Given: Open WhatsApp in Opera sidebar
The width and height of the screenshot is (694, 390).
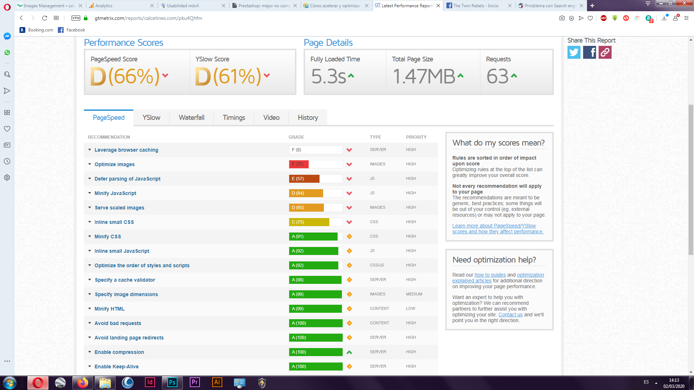Looking at the screenshot, I should coord(7,52).
